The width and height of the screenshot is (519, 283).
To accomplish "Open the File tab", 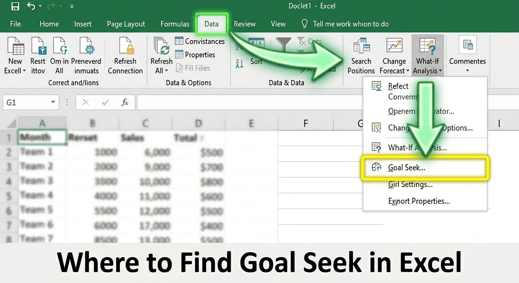I will coord(15,24).
